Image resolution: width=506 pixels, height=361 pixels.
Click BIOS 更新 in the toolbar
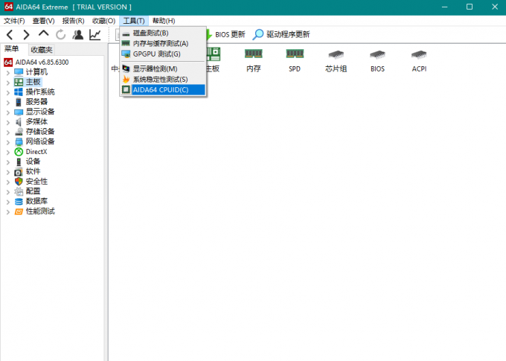tap(226, 34)
